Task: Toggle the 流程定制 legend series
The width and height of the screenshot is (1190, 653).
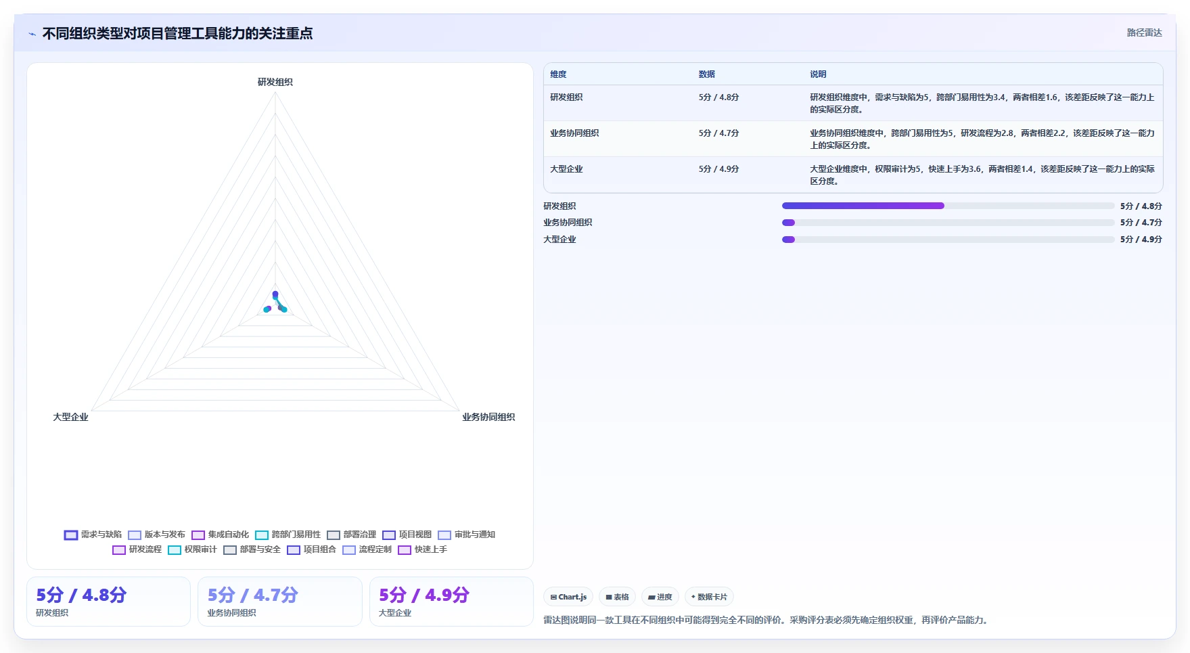Action: coord(367,549)
